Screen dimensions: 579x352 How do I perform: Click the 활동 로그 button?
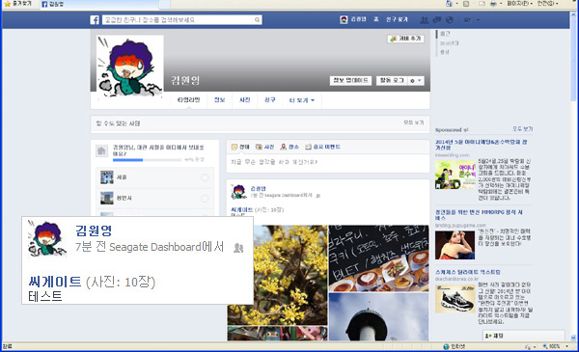coord(392,80)
